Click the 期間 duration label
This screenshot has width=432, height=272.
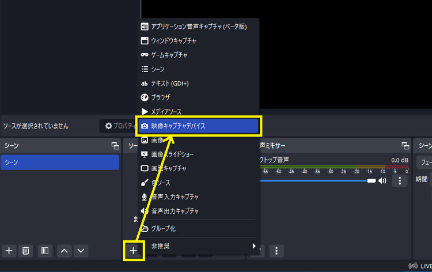click(x=422, y=179)
